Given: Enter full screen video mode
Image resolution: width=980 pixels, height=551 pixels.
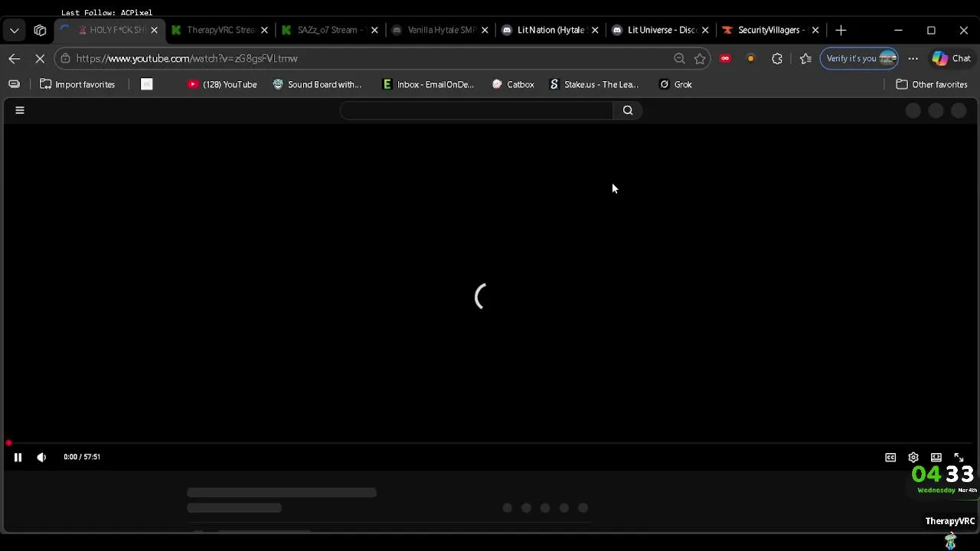Looking at the screenshot, I should pos(959,457).
